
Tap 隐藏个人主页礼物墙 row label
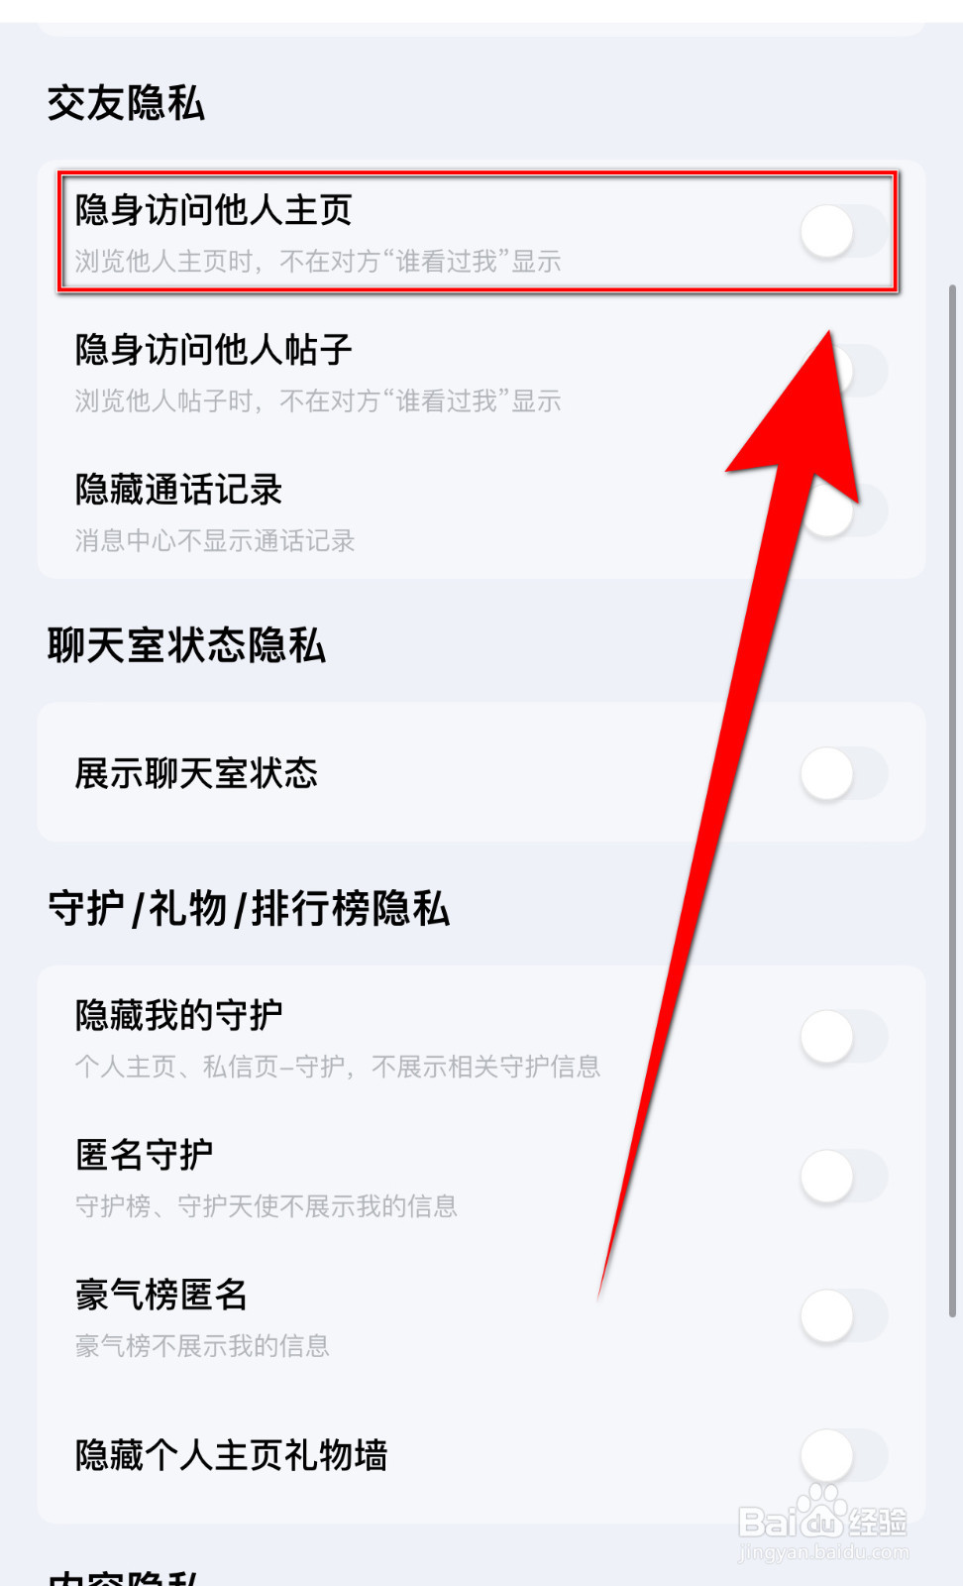(231, 1455)
